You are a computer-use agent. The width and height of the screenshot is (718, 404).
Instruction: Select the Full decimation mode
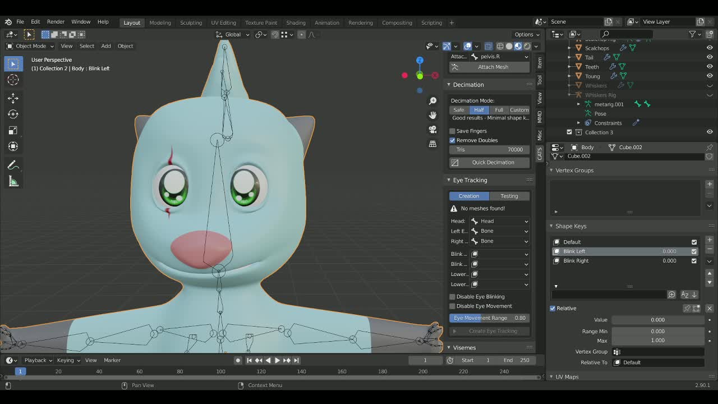pos(499,110)
